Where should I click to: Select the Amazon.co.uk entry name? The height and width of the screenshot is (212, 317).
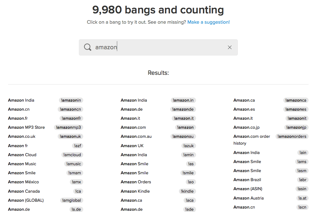(22, 137)
